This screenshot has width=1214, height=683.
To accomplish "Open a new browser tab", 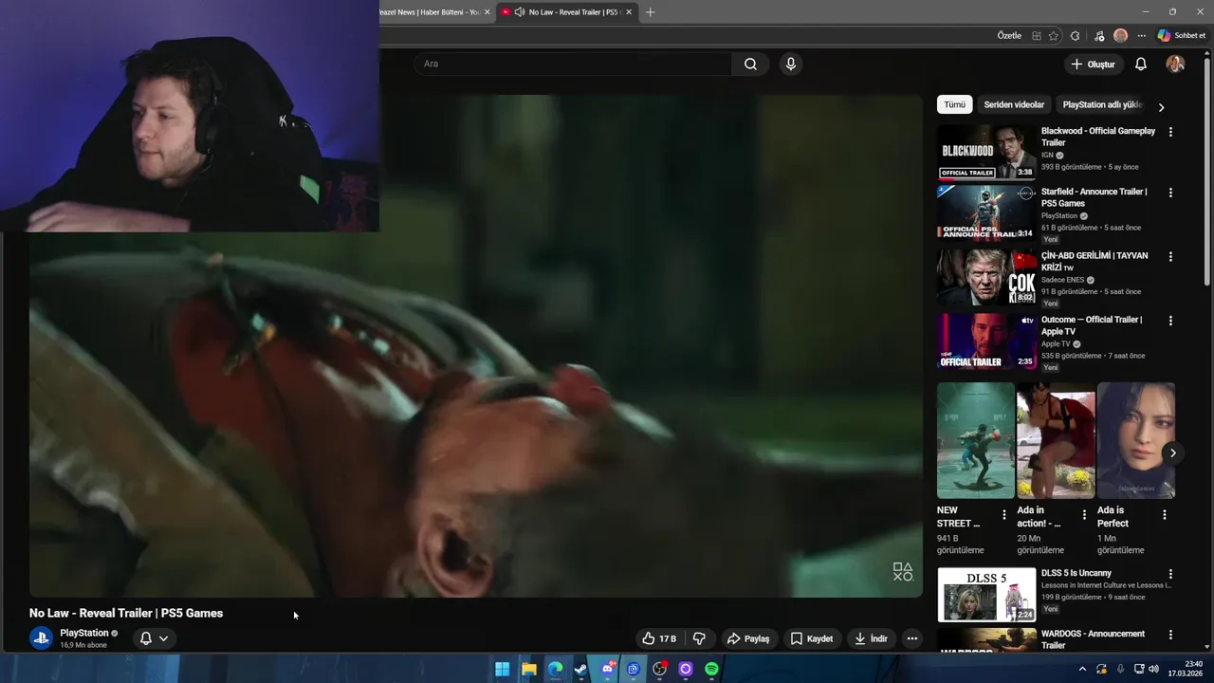I will pos(650,12).
